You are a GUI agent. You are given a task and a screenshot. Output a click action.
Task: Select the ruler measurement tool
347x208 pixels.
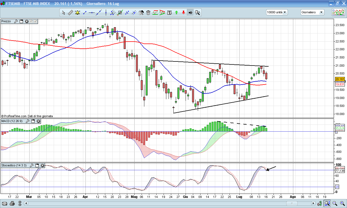point(70,13)
